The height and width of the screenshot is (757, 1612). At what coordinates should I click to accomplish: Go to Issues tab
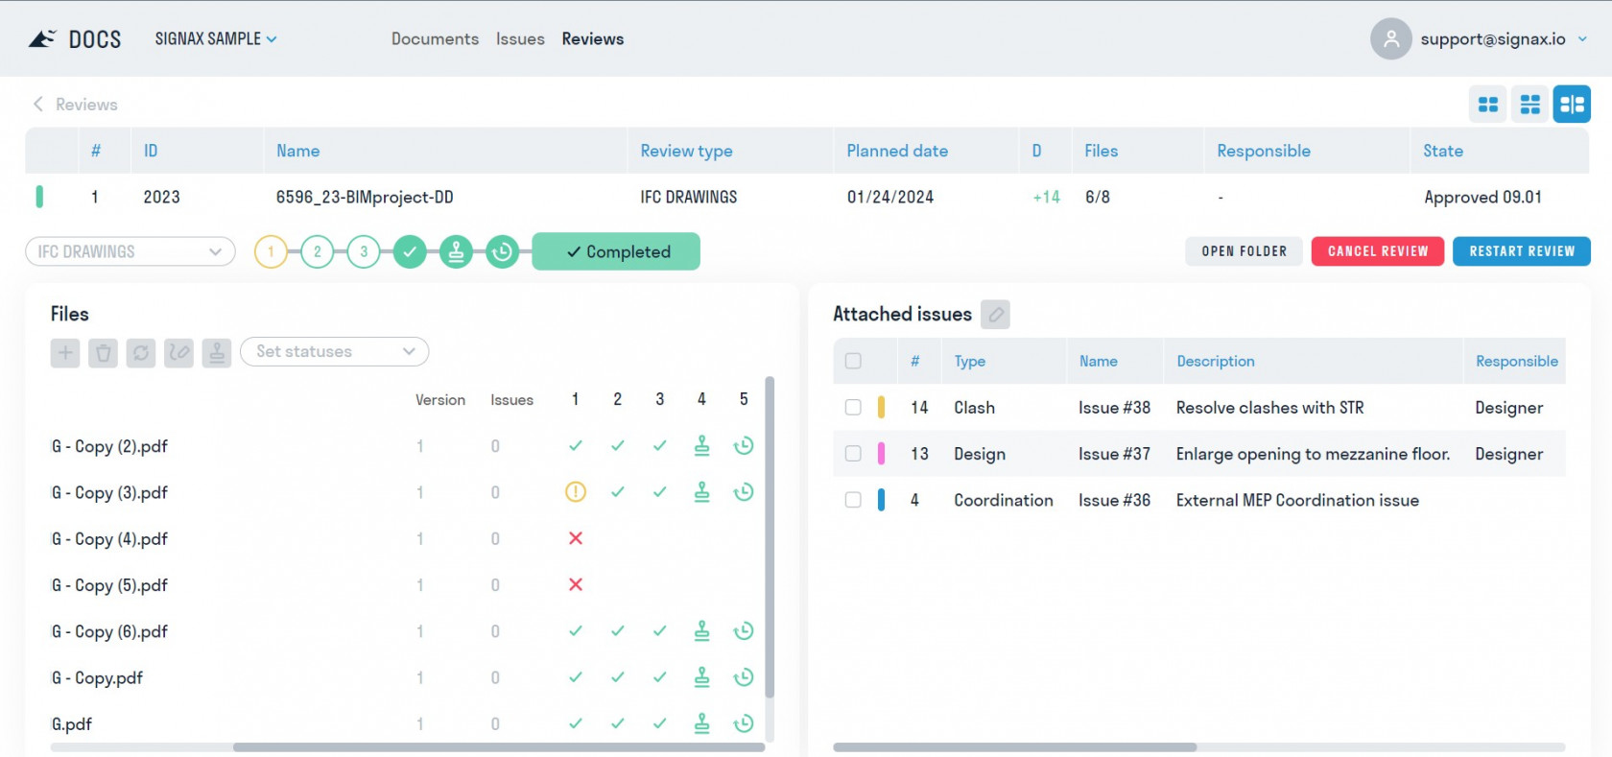(520, 38)
